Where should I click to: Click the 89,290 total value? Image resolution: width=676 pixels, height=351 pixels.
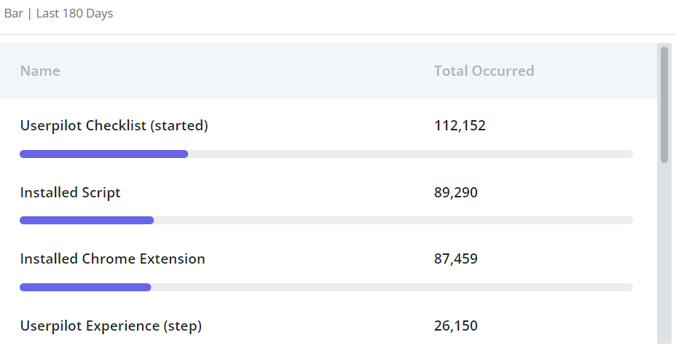pos(456,192)
